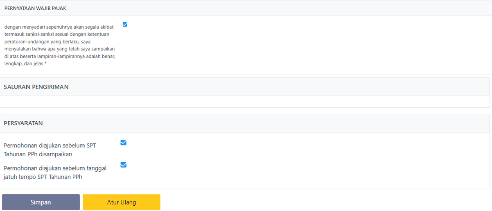Uncheck the 'sebelum tanggal jatuh tempo' requirement box
The width and height of the screenshot is (492, 211).
coord(123,165)
